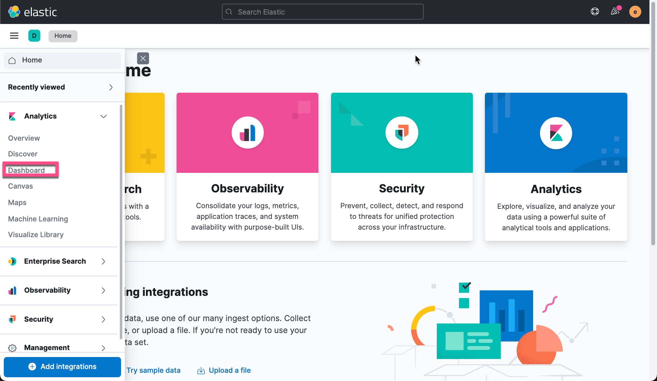Expand the Recently viewed section
657x381 pixels.
click(x=111, y=87)
